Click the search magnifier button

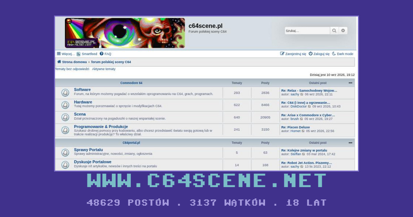334,31
